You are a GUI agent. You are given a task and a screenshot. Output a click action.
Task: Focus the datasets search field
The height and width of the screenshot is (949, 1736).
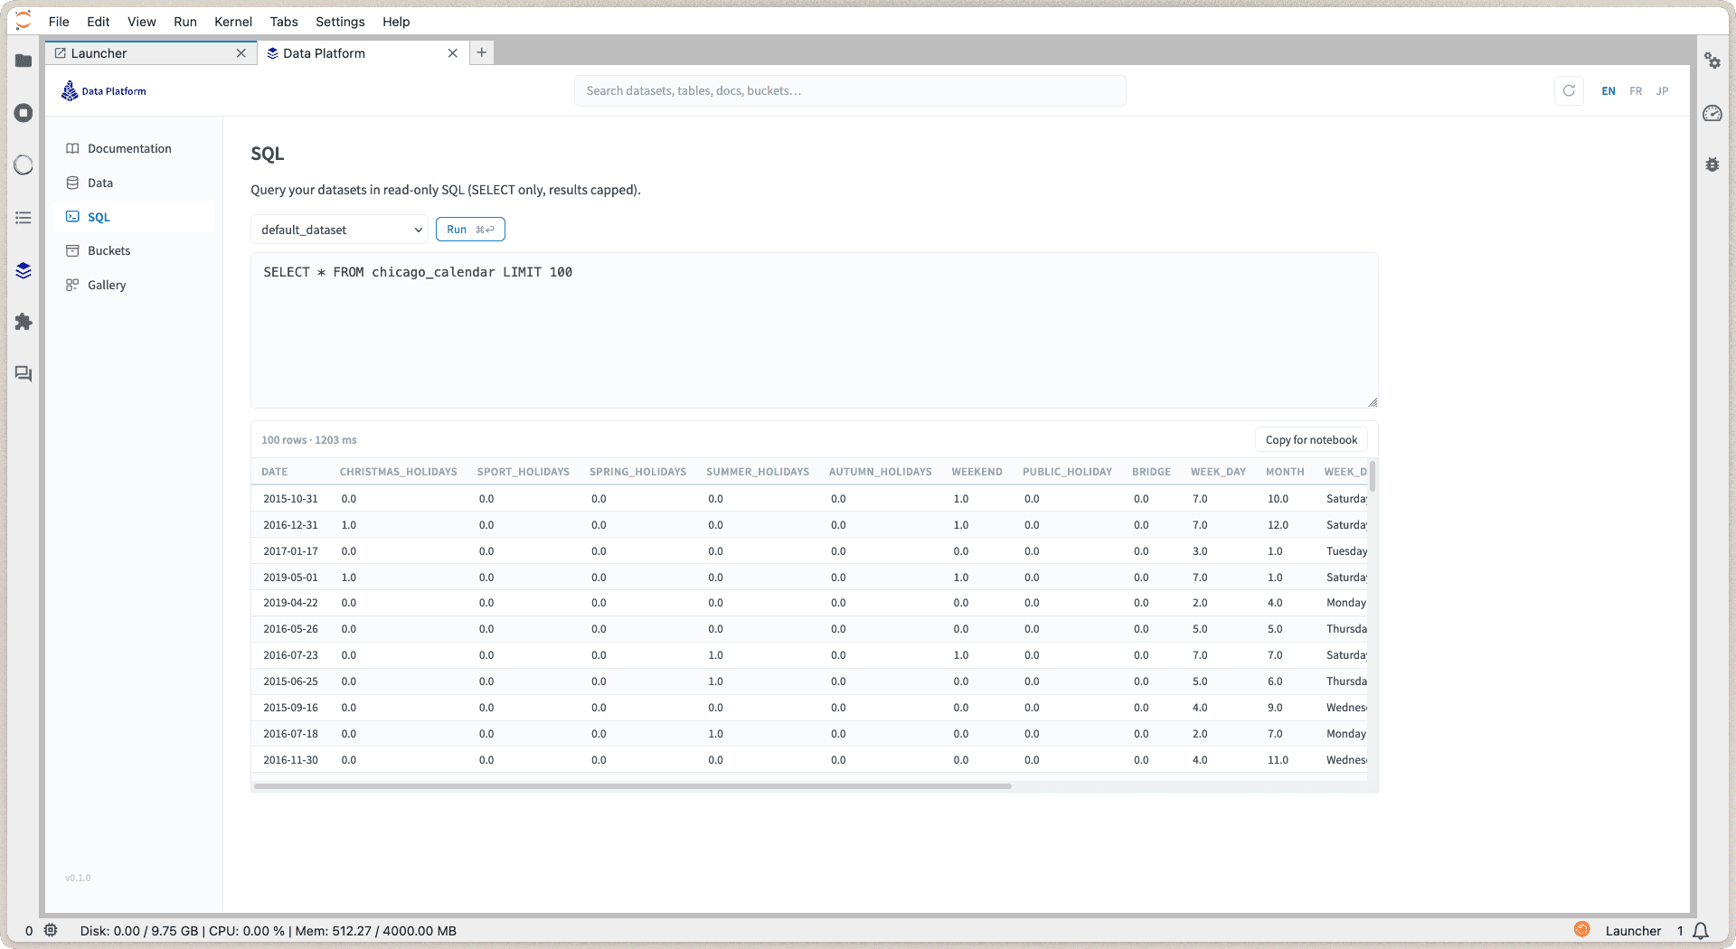click(850, 90)
